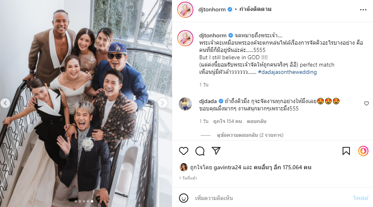Open emoji picker smiley icon
373x207 pixels.
pyautogui.click(x=183, y=198)
